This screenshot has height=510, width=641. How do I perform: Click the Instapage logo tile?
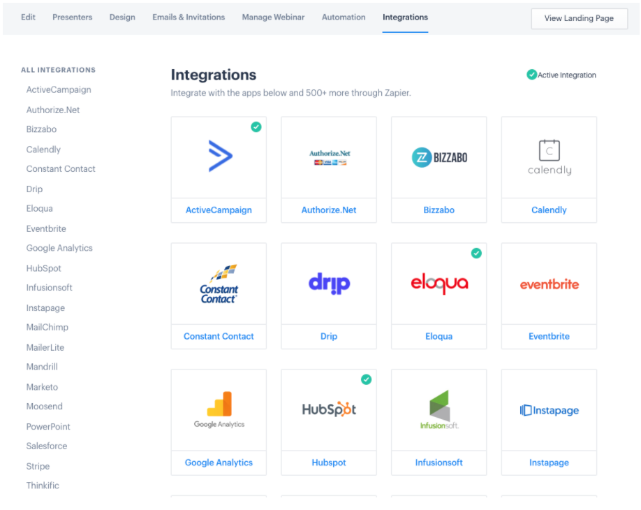point(549,410)
